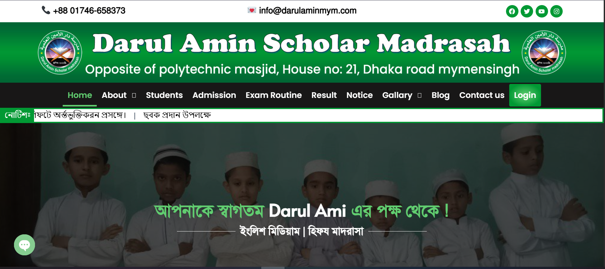Select the Result menu item
Screen dimensions: 605x269
[x=324, y=95]
